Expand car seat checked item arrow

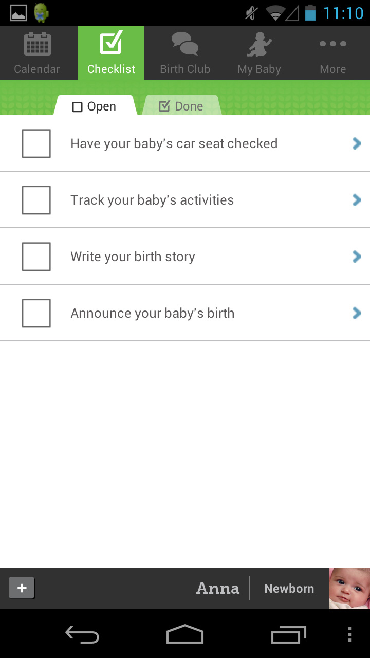tap(356, 143)
